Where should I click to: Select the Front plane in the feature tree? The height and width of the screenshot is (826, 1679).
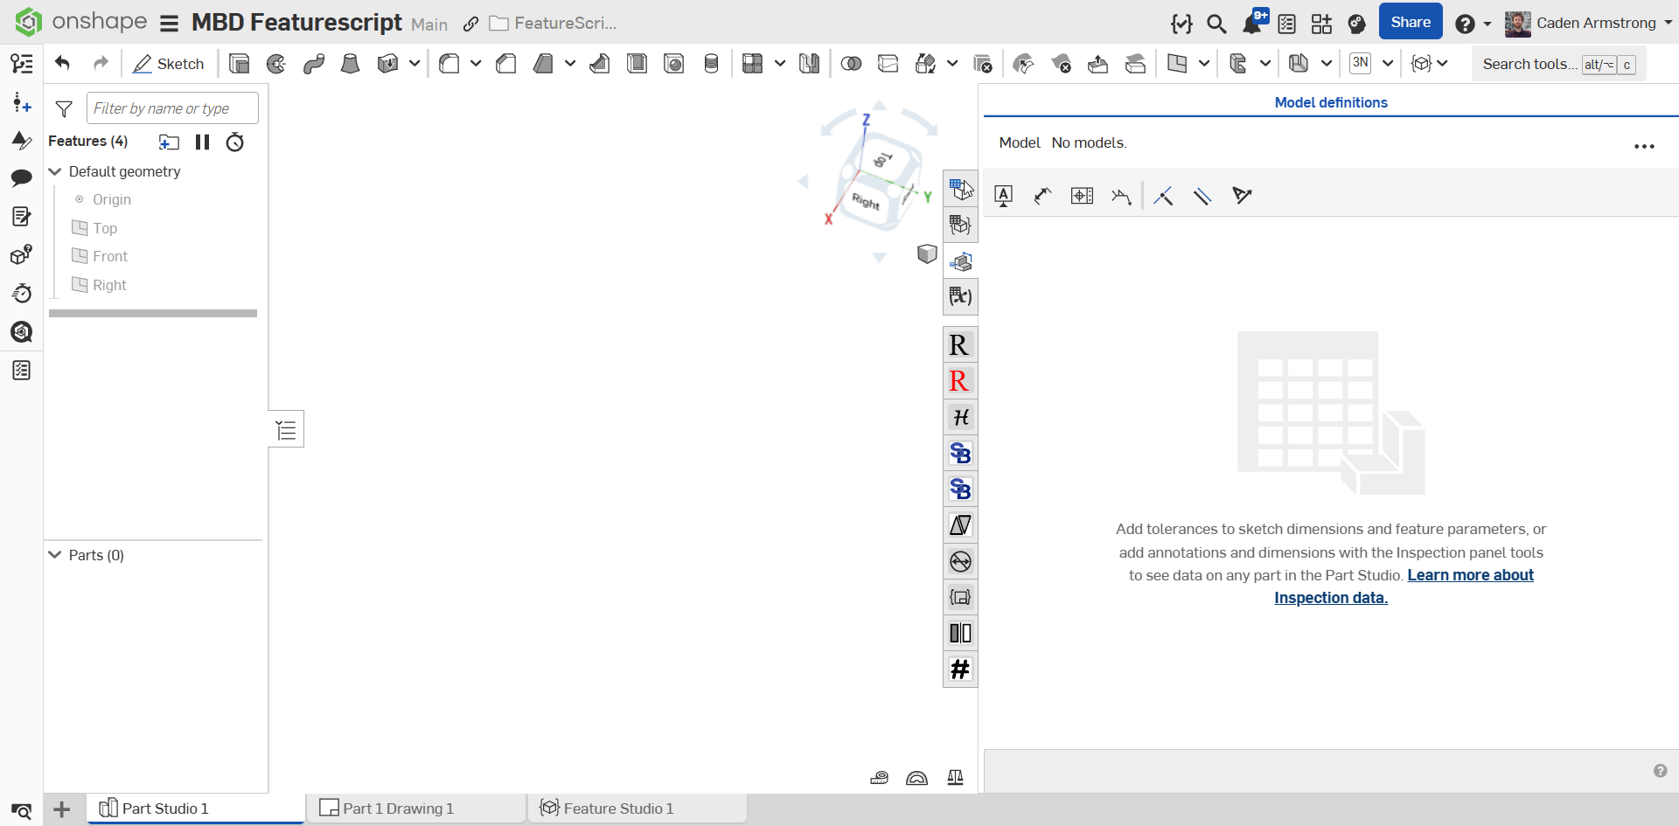(110, 256)
